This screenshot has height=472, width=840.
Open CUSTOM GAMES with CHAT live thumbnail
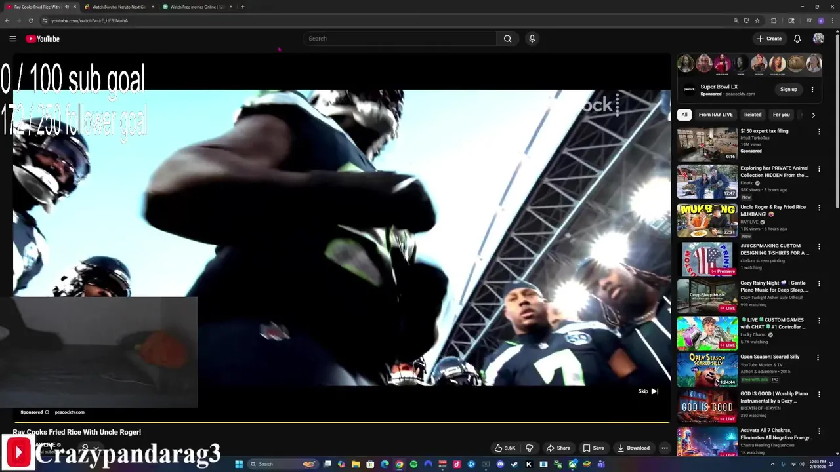(x=707, y=333)
